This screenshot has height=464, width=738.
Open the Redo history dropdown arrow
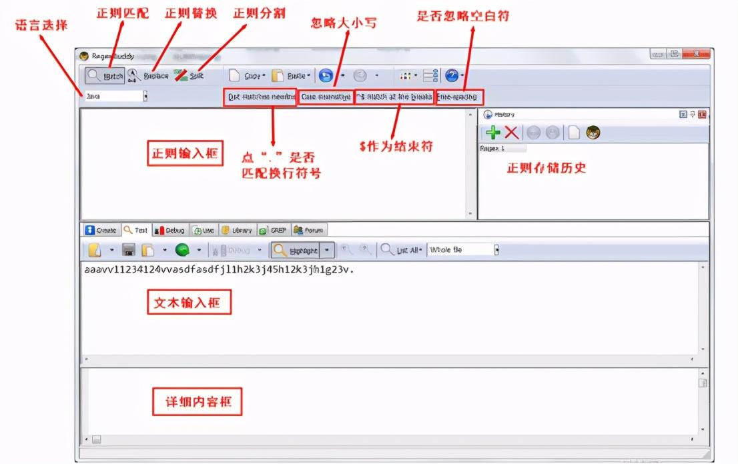click(x=377, y=76)
